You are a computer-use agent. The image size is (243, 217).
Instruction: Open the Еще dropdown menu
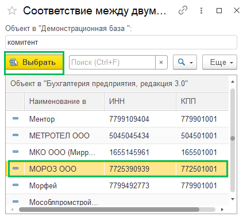pos(219,63)
